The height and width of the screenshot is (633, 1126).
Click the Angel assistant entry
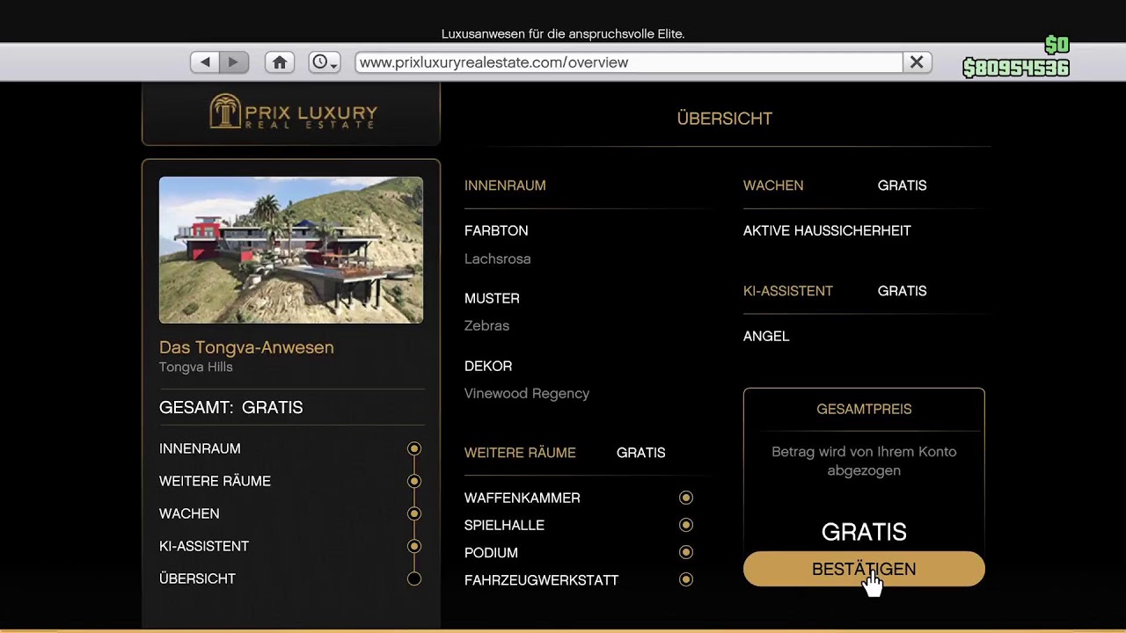[766, 336]
